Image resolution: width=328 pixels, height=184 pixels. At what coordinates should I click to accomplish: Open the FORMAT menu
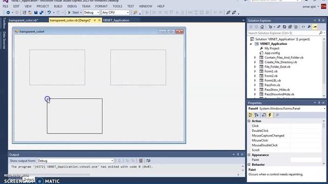pyautogui.click(x=101, y=6)
